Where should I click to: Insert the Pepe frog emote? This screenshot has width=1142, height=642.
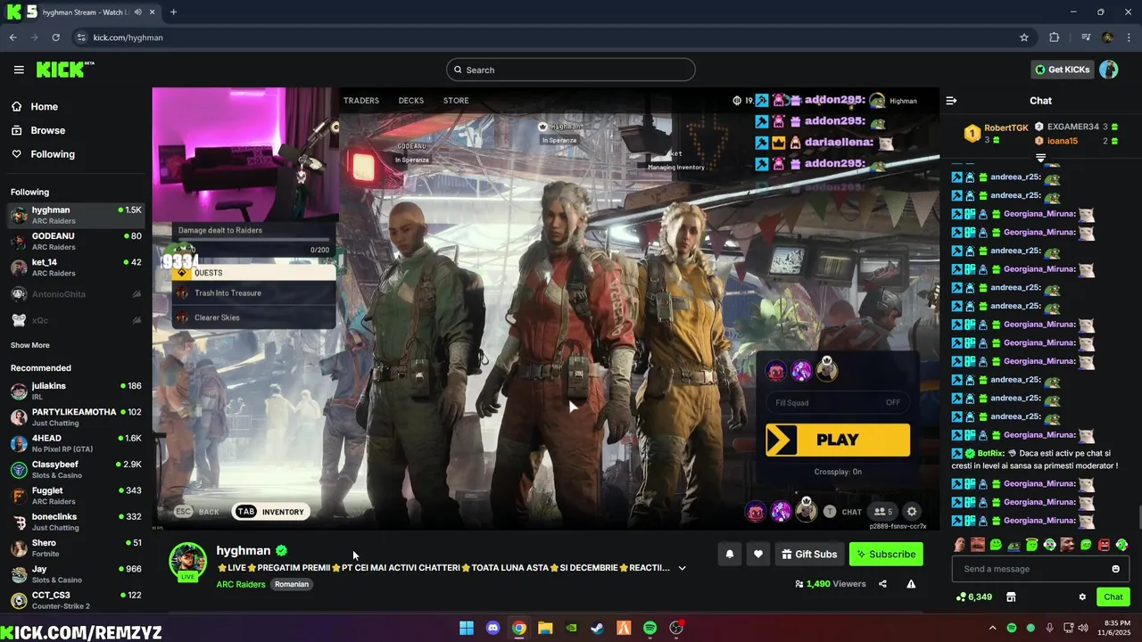coord(1014,545)
